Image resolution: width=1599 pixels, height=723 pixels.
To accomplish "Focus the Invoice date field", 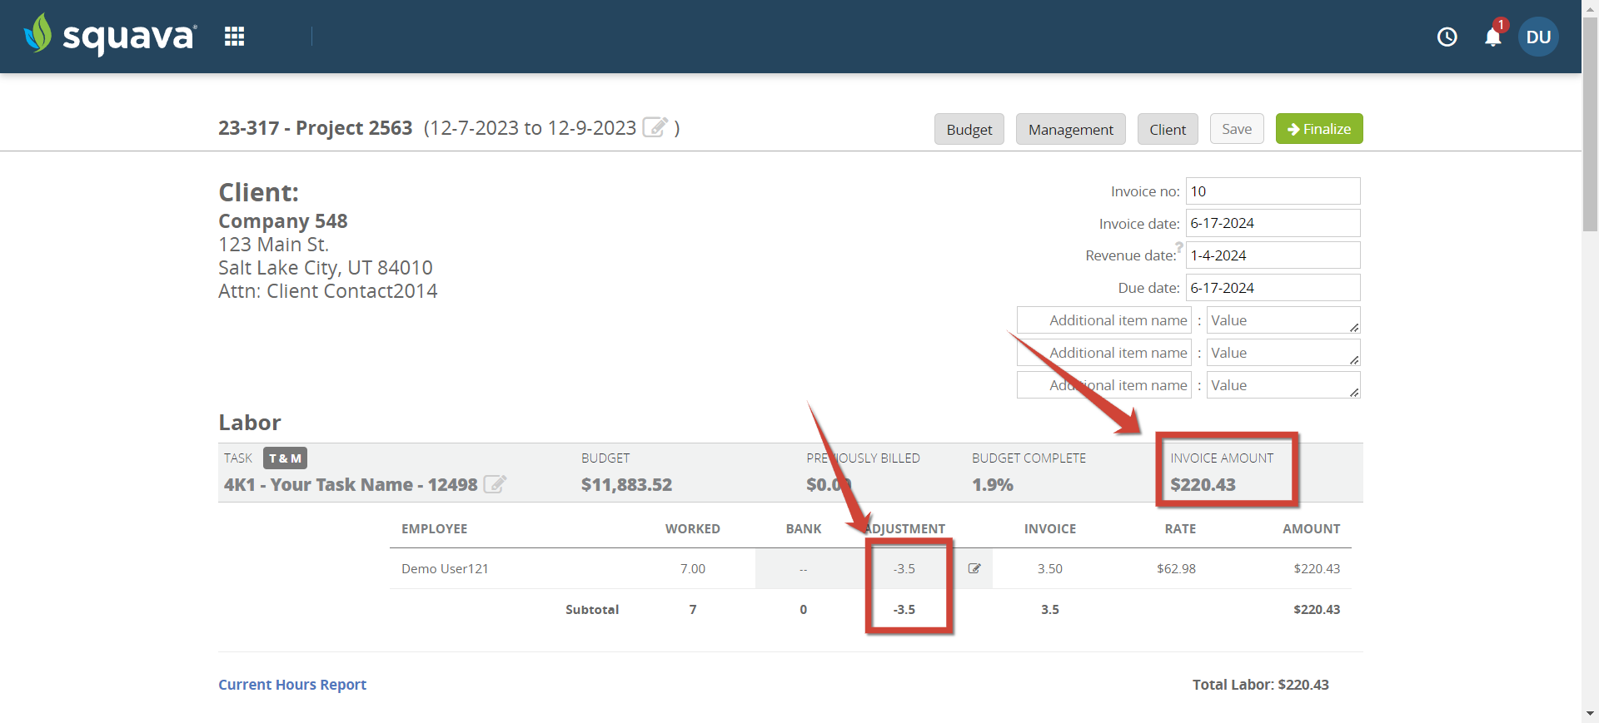I will [1273, 223].
